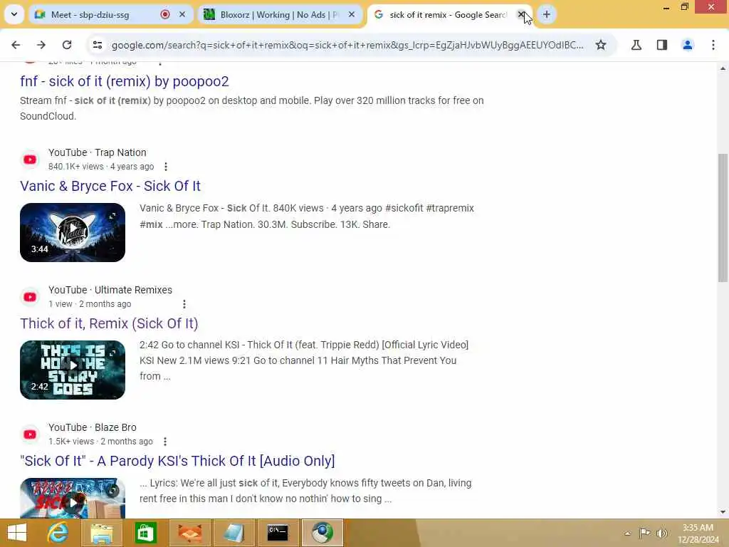
Task: Close the Google search tab
Action: pyautogui.click(x=521, y=14)
